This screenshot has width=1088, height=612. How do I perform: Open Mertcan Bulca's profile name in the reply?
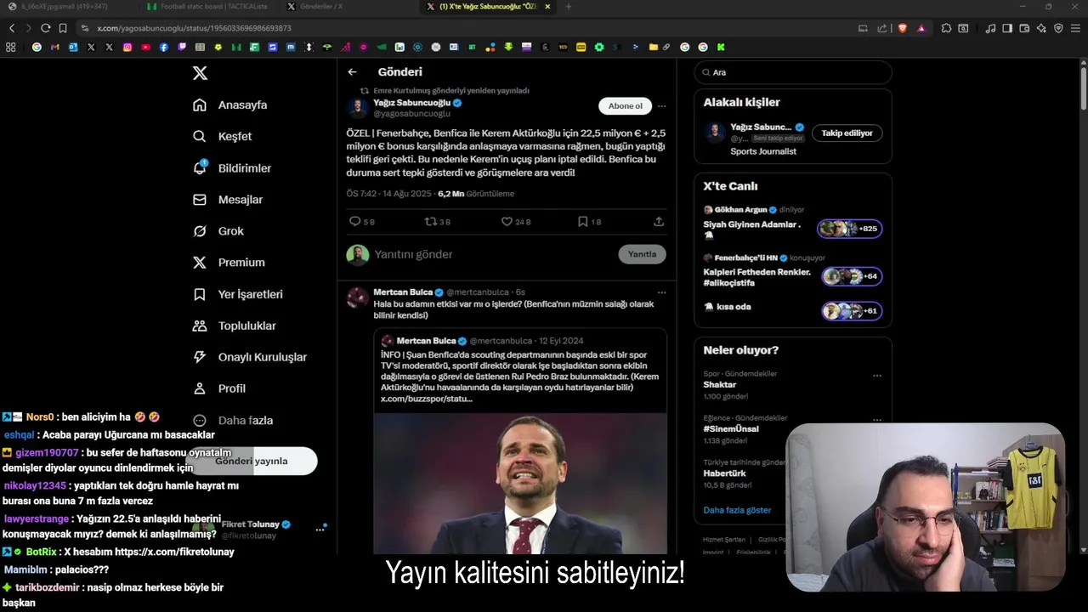(403, 292)
